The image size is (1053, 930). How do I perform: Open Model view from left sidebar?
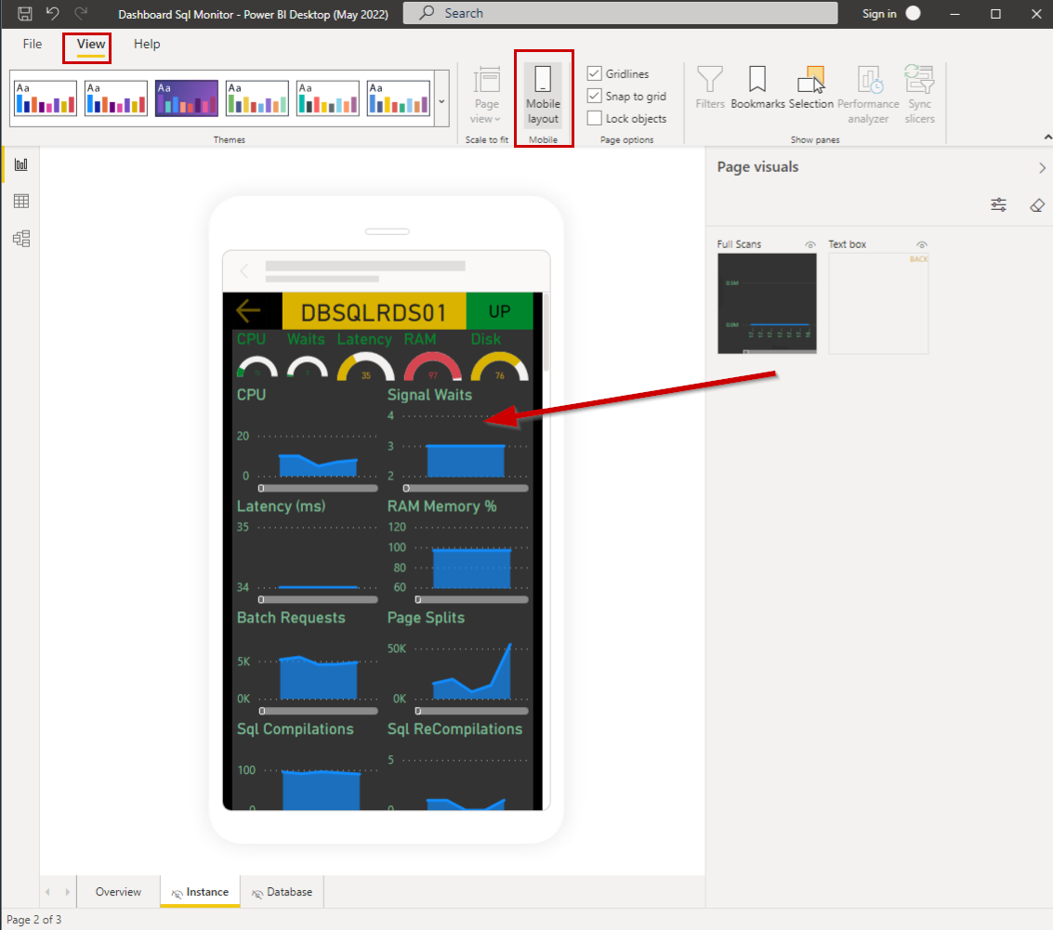click(x=20, y=239)
